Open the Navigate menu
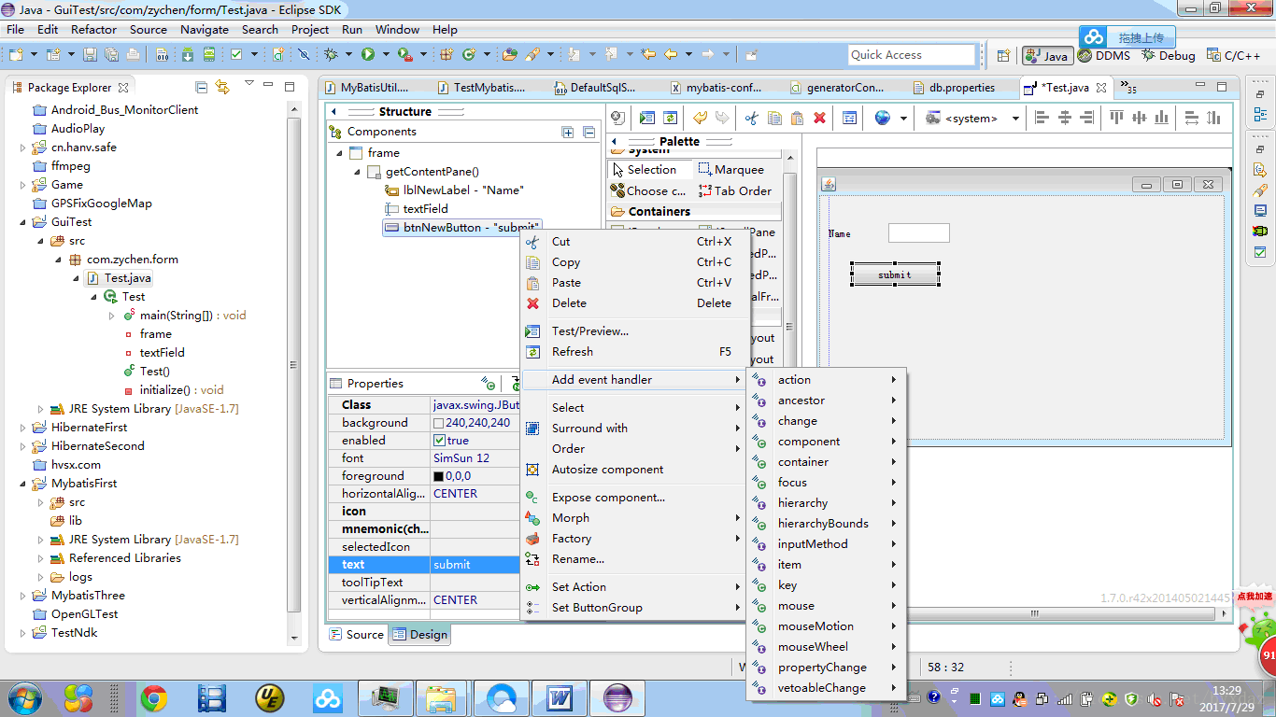Image resolution: width=1276 pixels, height=717 pixels. [x=205, y=29]
